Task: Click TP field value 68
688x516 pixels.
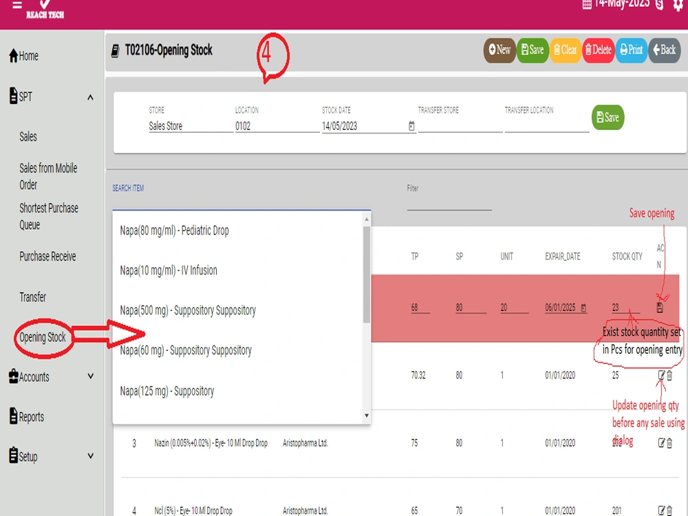Action: (x=420, y=308)
